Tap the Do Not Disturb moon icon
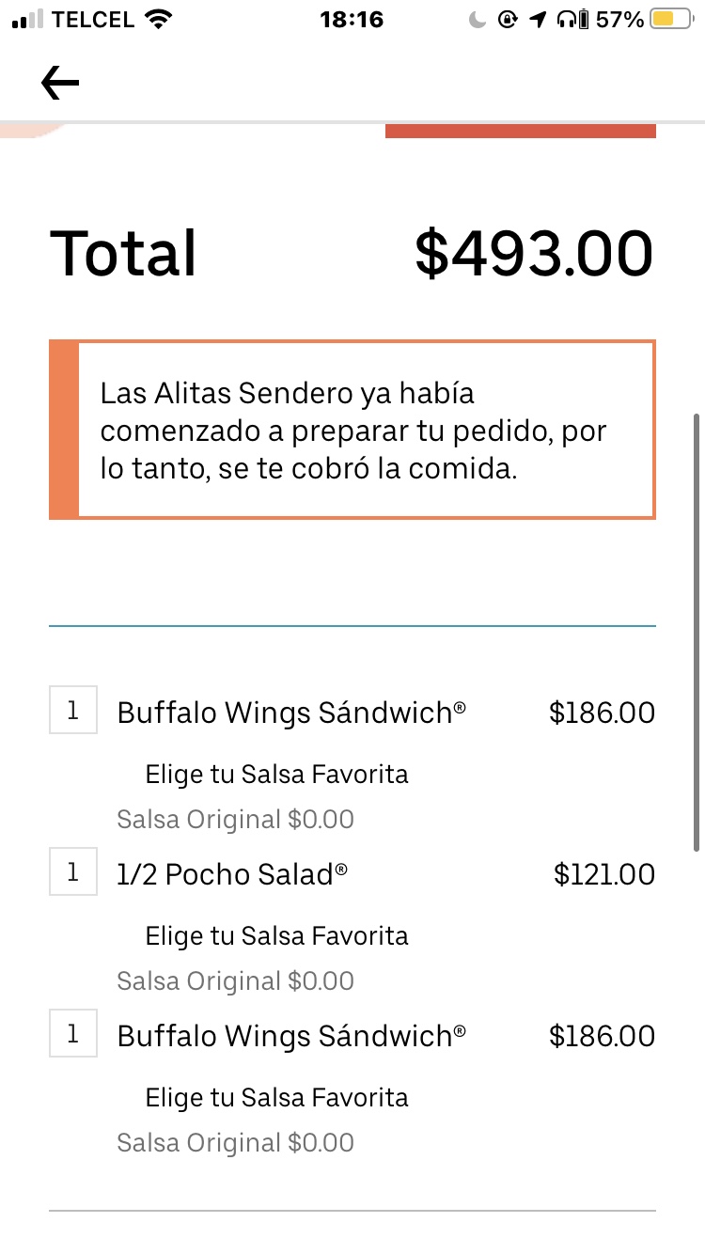The width and height of the screenshot is (705, 1254). point(478,19)
